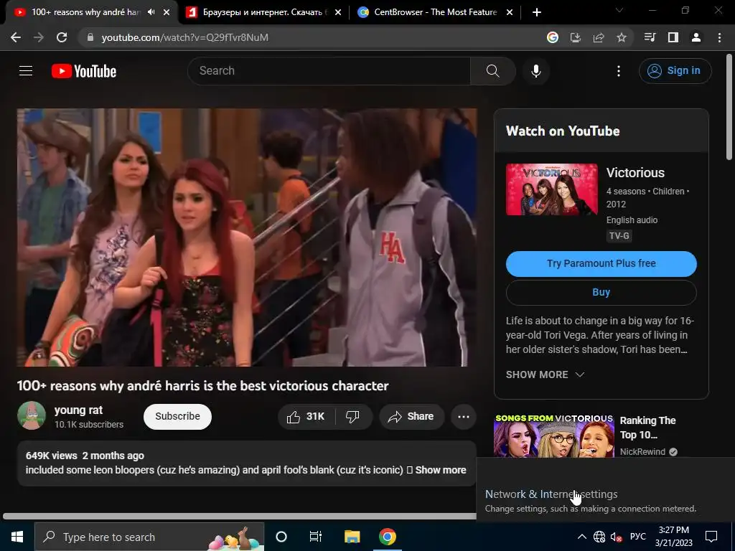Open the media control icon in toolbar
Screen dimensions: 735x551
[x=650, y=37]
